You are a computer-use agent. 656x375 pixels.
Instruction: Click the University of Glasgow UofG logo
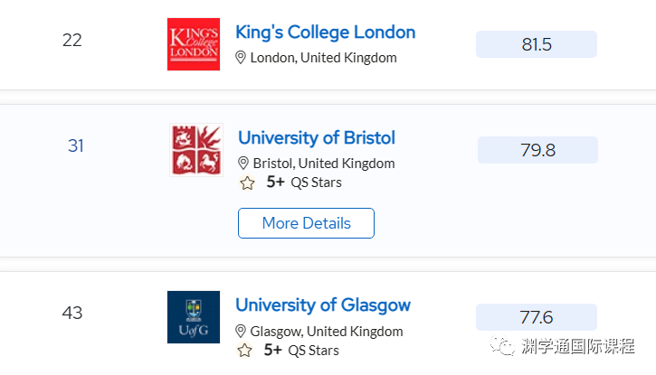point(194,317)
